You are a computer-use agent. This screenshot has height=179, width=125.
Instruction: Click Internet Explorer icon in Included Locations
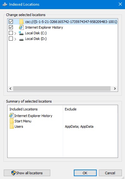(x=12, y=115)
